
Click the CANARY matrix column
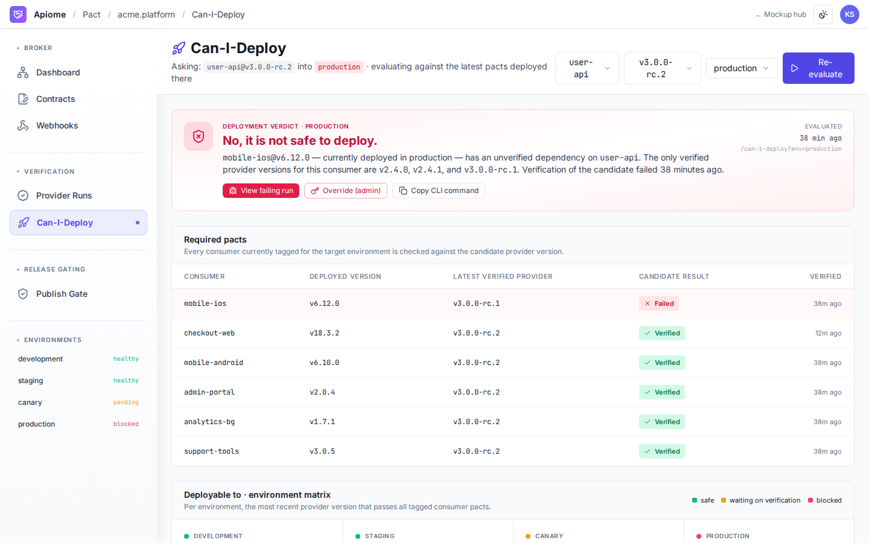599,532
